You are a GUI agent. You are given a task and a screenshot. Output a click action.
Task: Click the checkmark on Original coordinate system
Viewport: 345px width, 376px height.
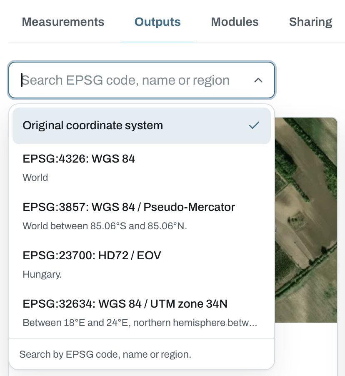254,125
